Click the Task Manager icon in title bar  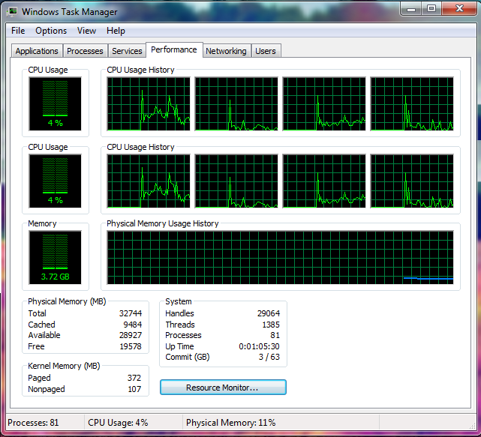click(13, 11)
